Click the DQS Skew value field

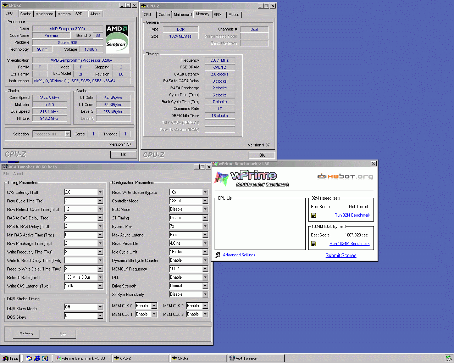(84, 315)
